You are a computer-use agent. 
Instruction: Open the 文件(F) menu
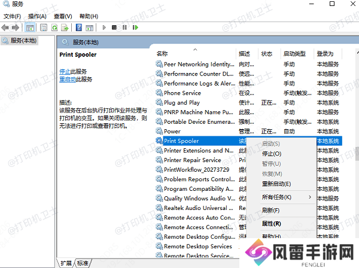[11, 16]
